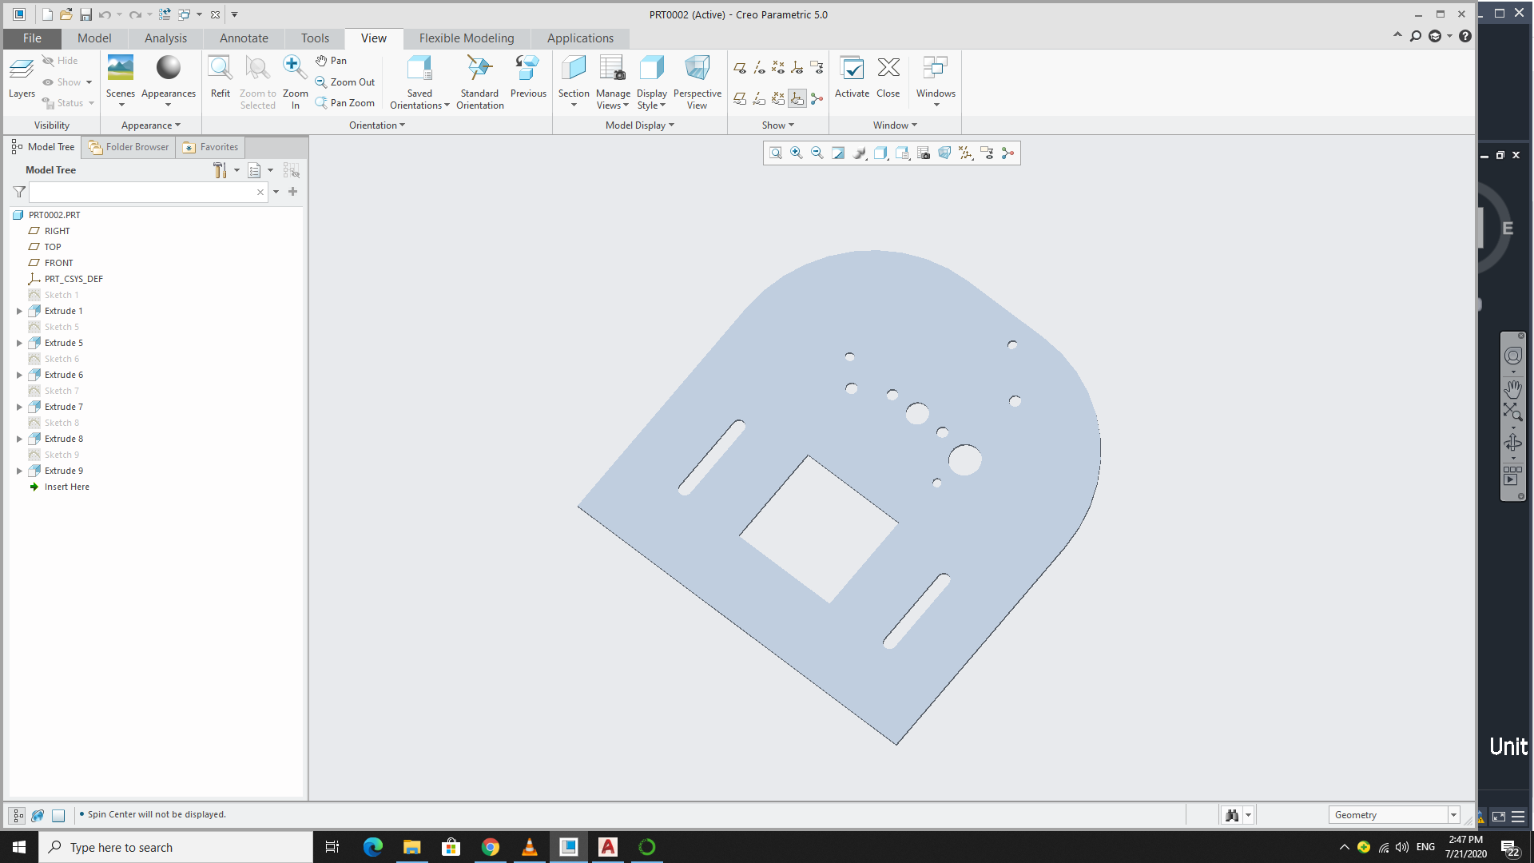This screenshot has height=863, width=1534.
Task: Expand the Extrude 1 tree node
Action: tap(19, 311)
